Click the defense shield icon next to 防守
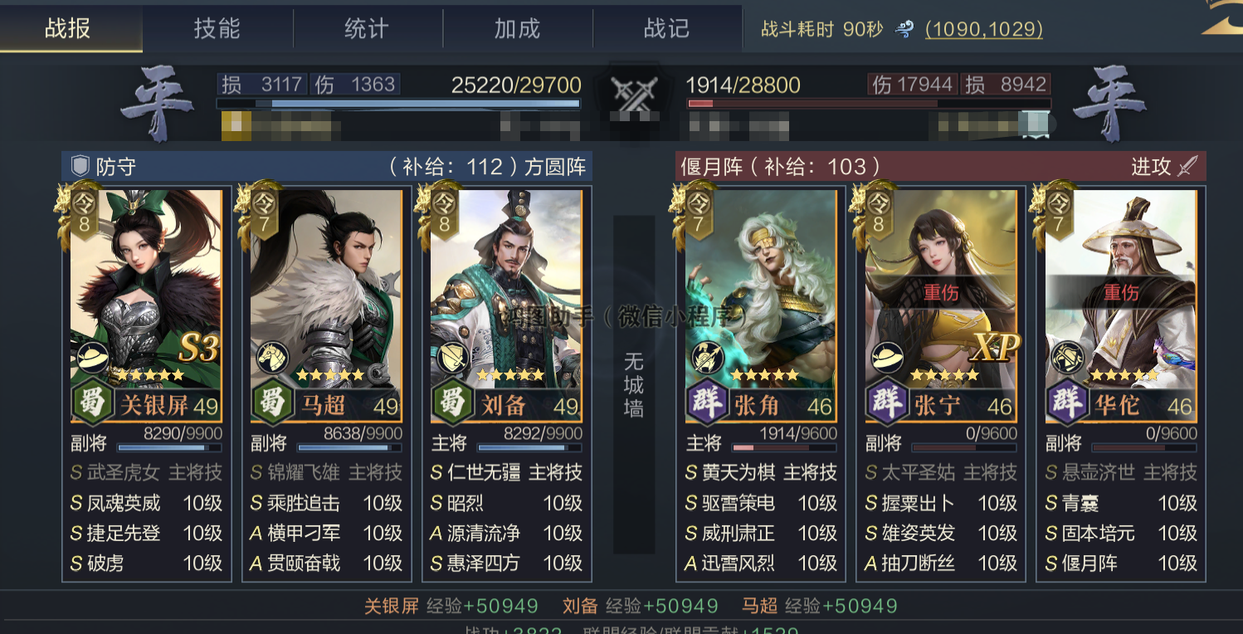This screenshot has height=634, width=1243. (80, 166)
